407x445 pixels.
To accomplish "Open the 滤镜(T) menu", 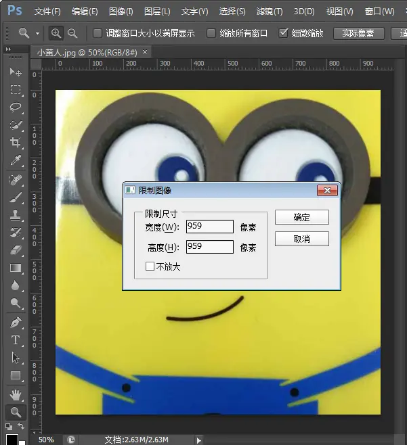I will tap(270, 11).
